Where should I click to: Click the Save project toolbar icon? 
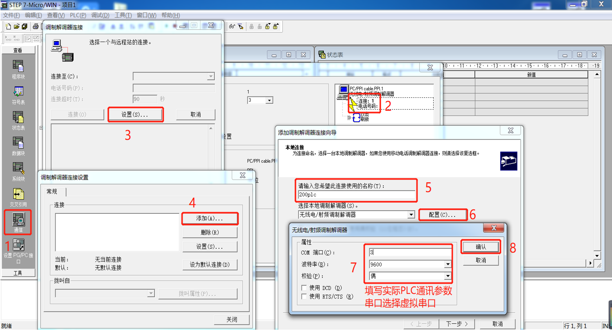click(x=24, y=27)
